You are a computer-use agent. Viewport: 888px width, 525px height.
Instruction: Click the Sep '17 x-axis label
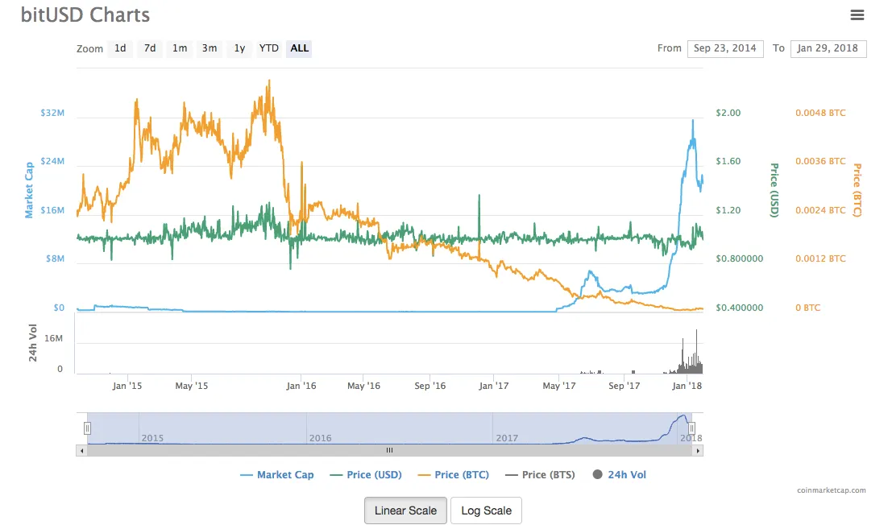[x=624, y=386]
